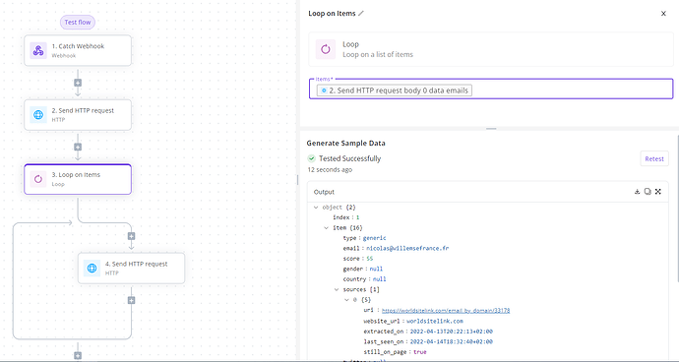Click the panel divider handle
The image size is (679, 362).
pos(491,129)
